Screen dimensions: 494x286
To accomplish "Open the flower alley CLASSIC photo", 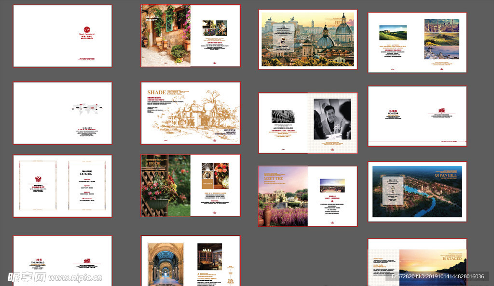I will (165, 36).
